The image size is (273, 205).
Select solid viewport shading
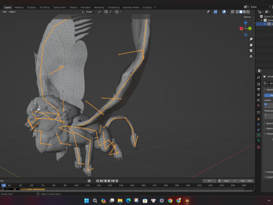[241, 12]
